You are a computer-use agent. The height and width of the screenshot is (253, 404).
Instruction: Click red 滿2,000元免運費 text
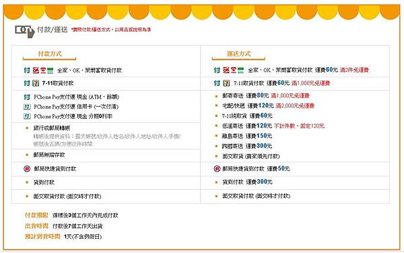point(295,105)
